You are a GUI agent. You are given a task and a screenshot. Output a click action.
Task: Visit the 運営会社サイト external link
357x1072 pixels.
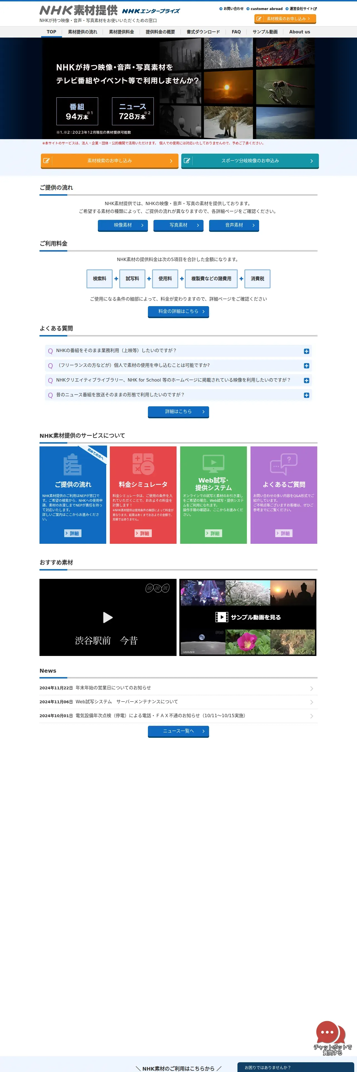(x=301, y=8)
